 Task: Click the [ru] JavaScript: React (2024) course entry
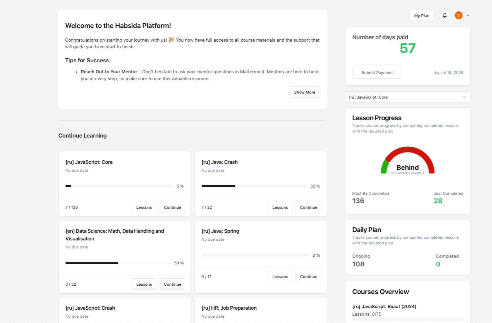[384, 306]
